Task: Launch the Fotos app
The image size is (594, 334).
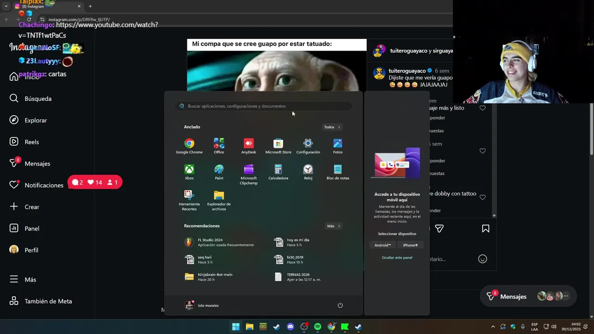Action: tap(338, 146)
